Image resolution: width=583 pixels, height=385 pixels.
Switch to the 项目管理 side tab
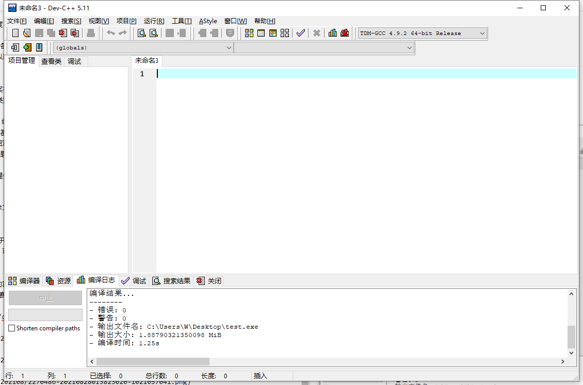[x=22, y=60]
